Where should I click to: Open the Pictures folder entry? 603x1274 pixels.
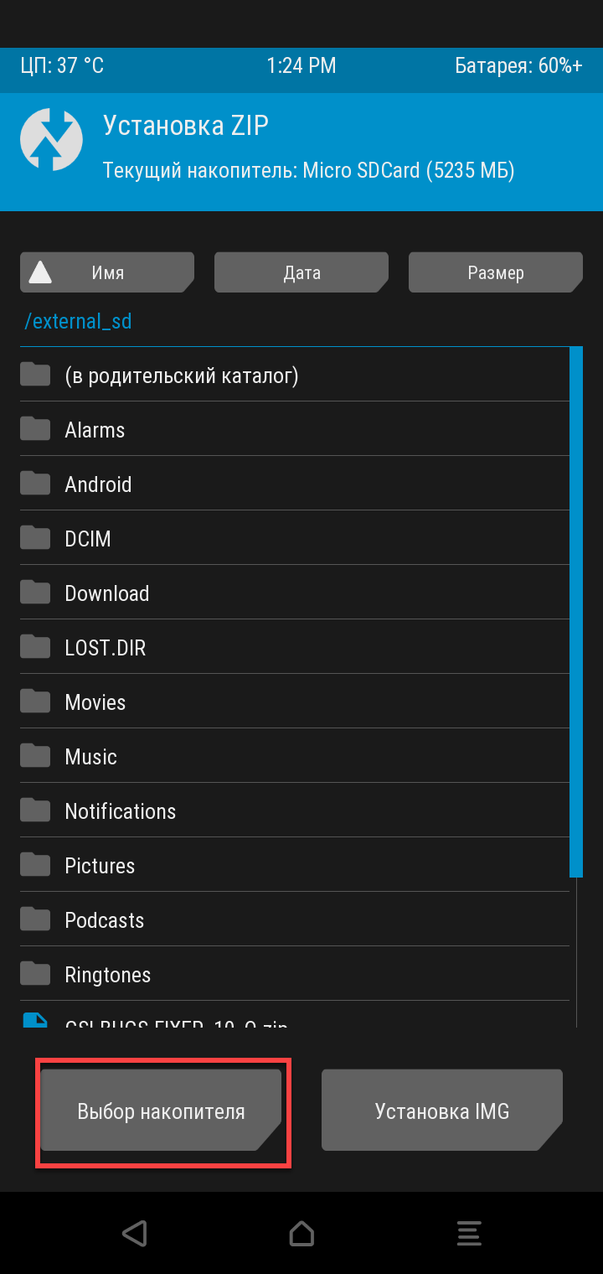coord(295,865)
